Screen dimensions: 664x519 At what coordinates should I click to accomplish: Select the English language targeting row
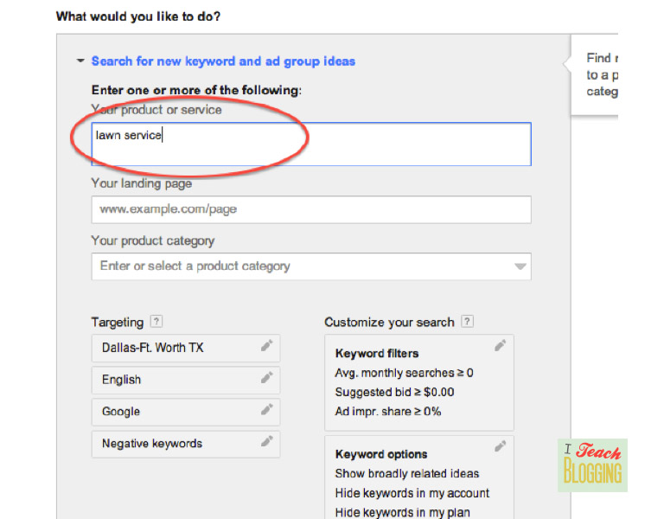(x=173, y=380)
